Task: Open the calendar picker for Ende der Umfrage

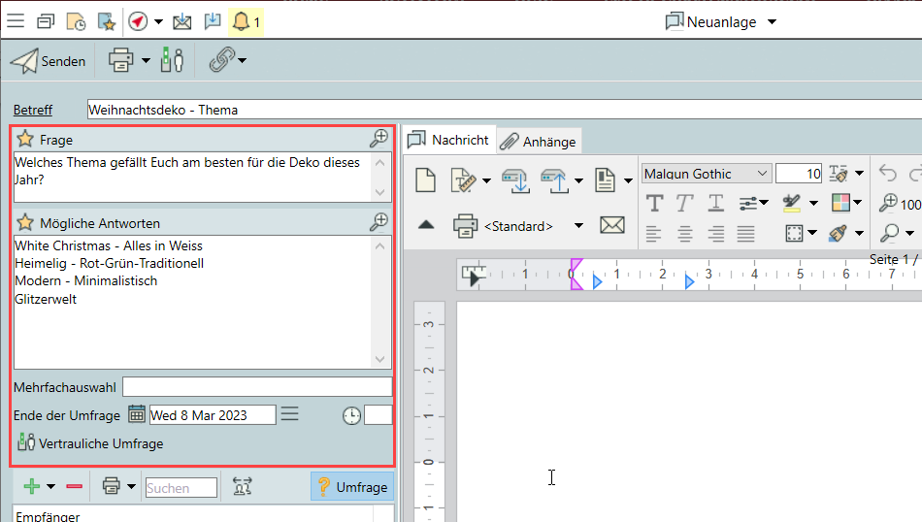Action: pos(137,414)
